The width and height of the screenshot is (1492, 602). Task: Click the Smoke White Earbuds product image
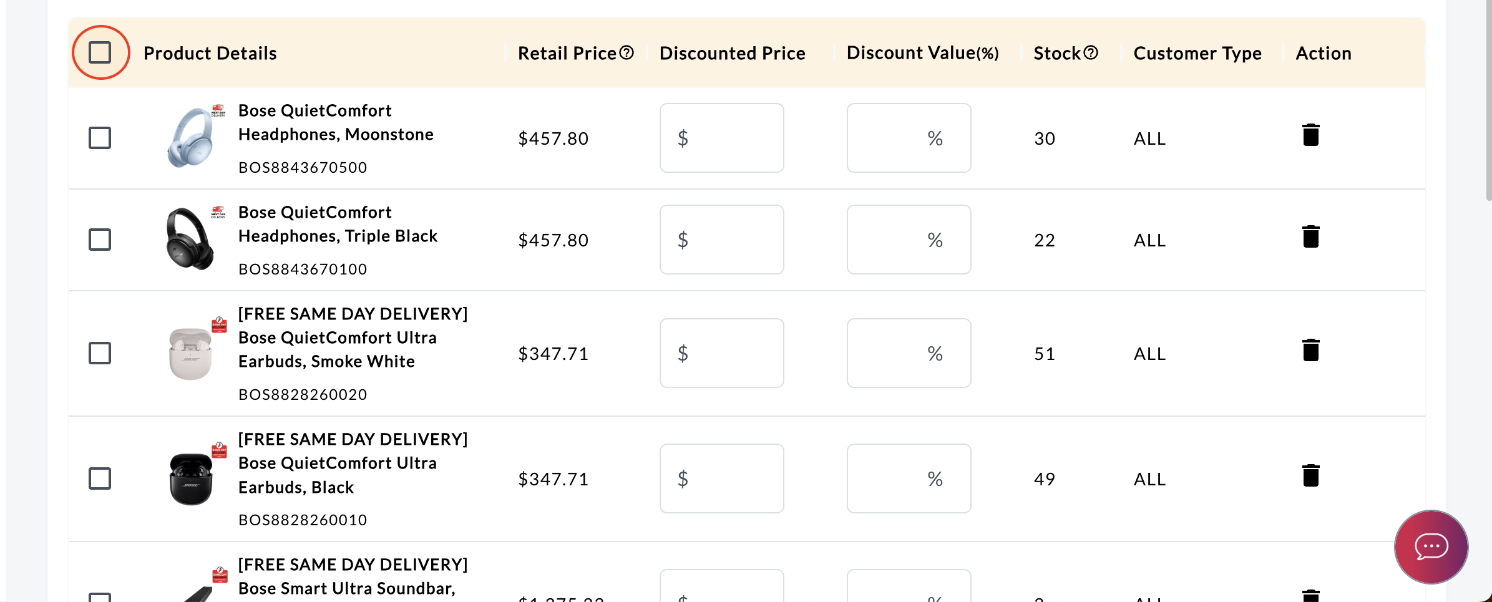click(x=191, y=354)
